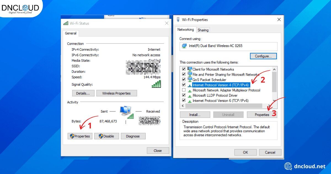The width and height of the screenshot is (331, 174).
Task: Click the Wi-Fi Properties title bar icon
Action: point(178,20)
